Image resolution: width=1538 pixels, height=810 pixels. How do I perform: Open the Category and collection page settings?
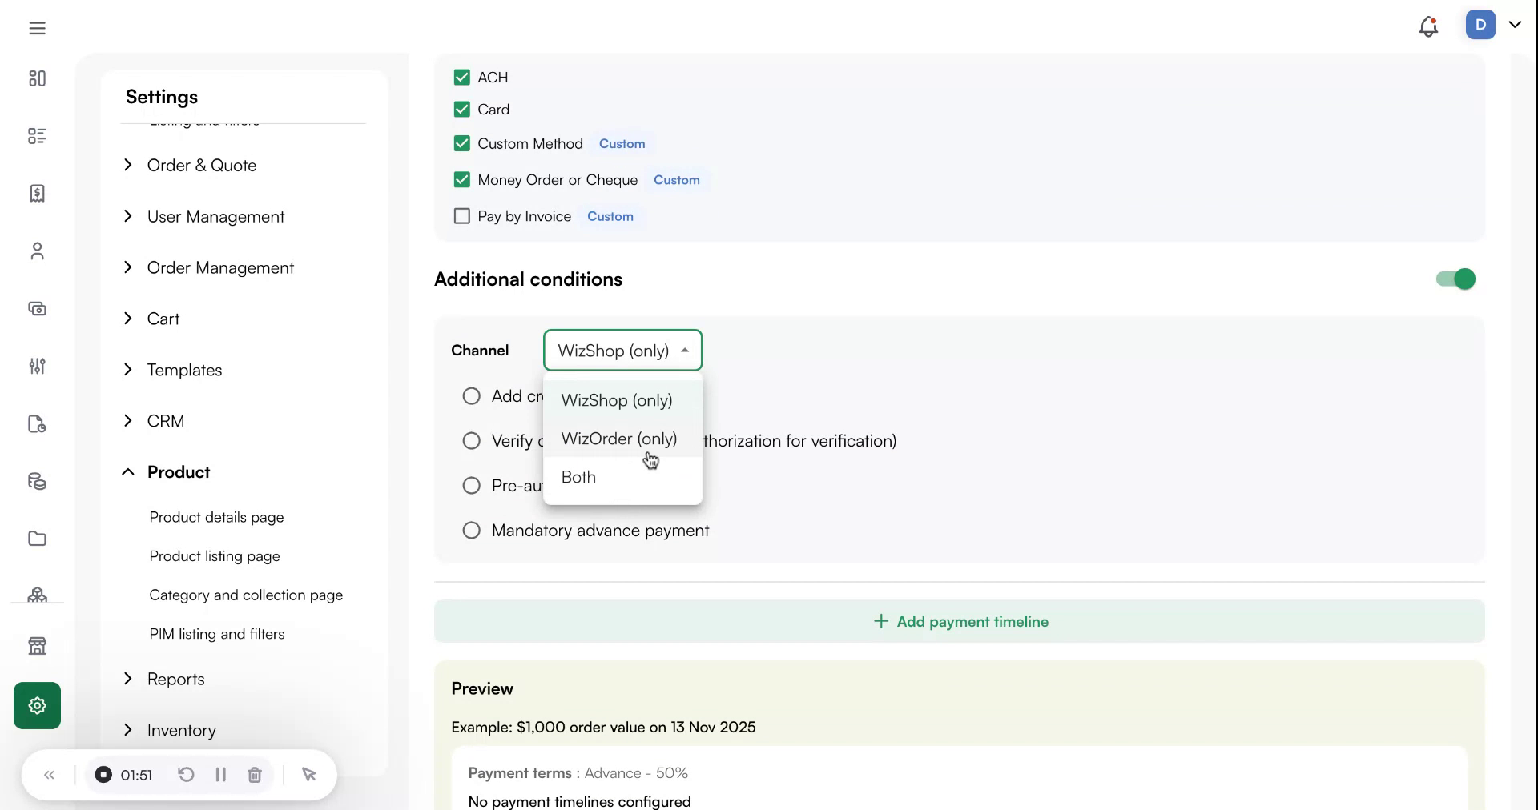click(x=245, y=595)
